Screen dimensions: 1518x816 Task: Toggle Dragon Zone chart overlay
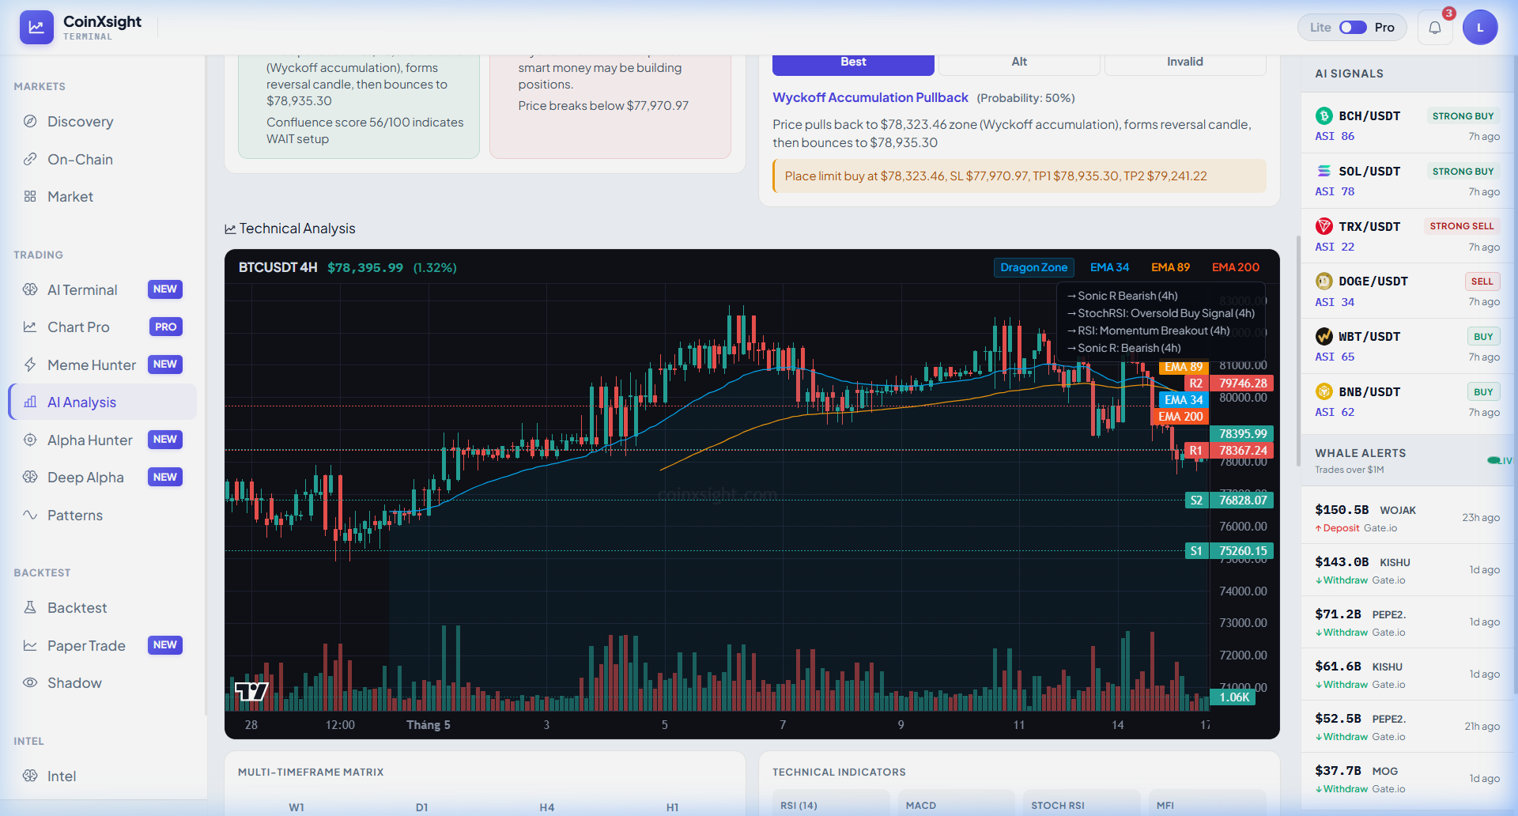1033,267
